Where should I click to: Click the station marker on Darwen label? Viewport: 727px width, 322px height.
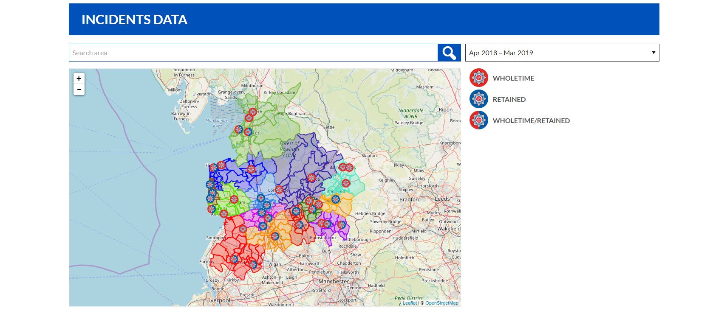pos(300,225)
